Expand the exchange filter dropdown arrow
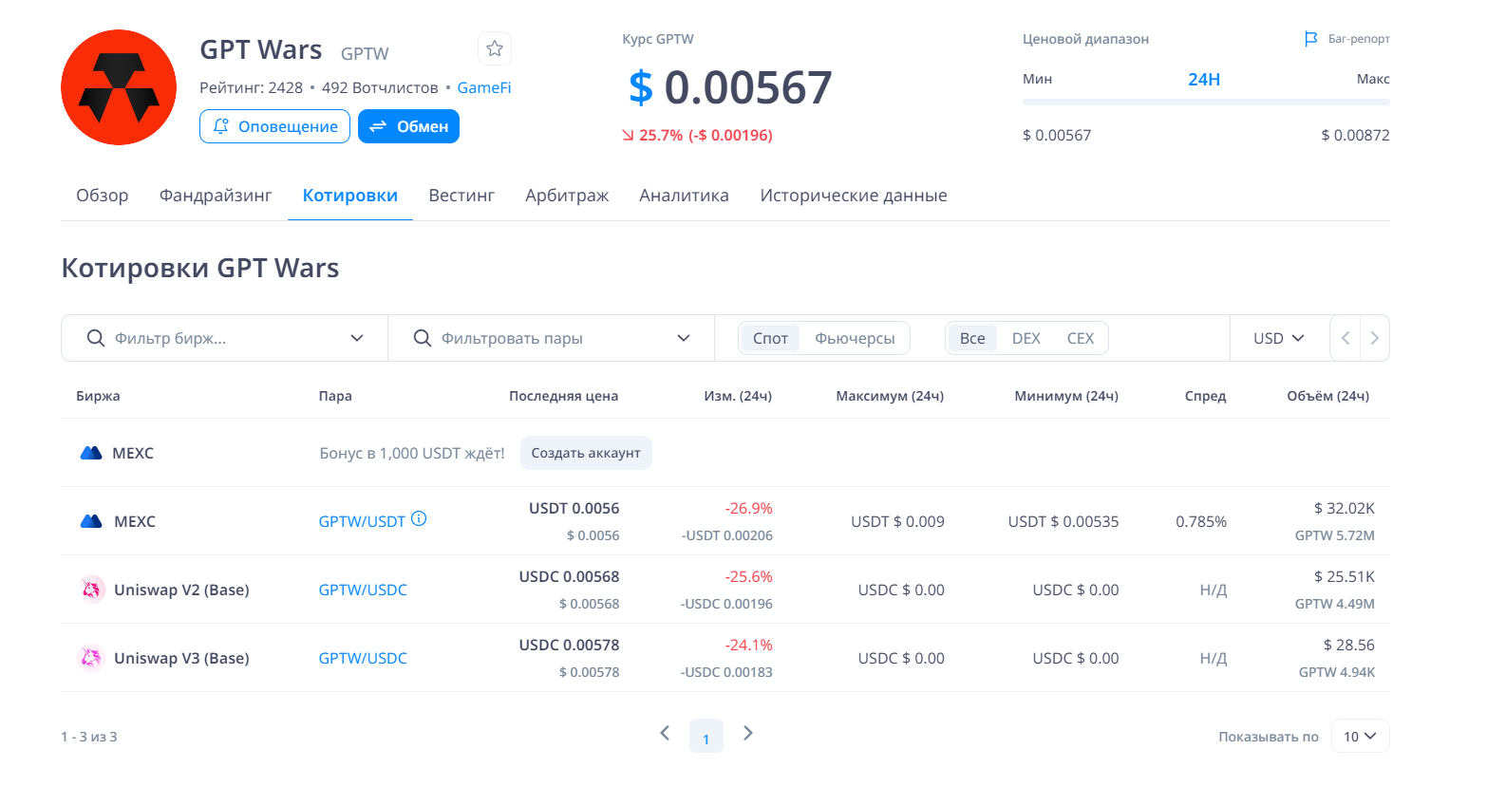Image resolution: width=1487 pixels, height=787 pixels. (x=357, y=338)
